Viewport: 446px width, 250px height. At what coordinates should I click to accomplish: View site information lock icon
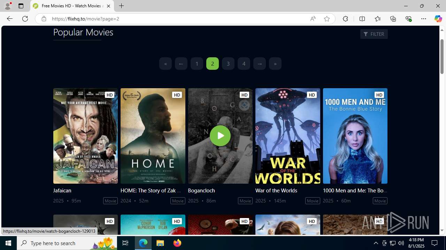tap(44, 19)
